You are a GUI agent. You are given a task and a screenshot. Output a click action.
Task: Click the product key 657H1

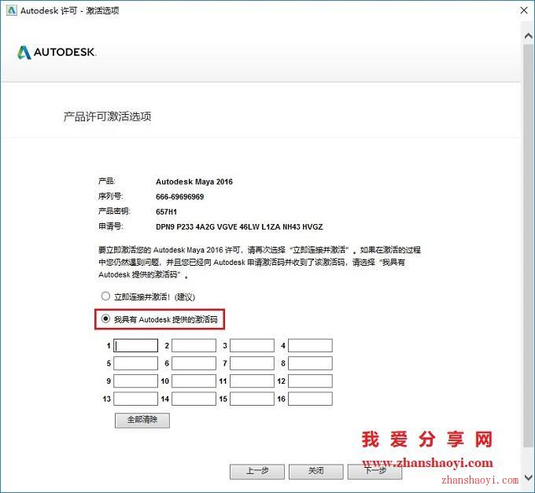(166, 212)
